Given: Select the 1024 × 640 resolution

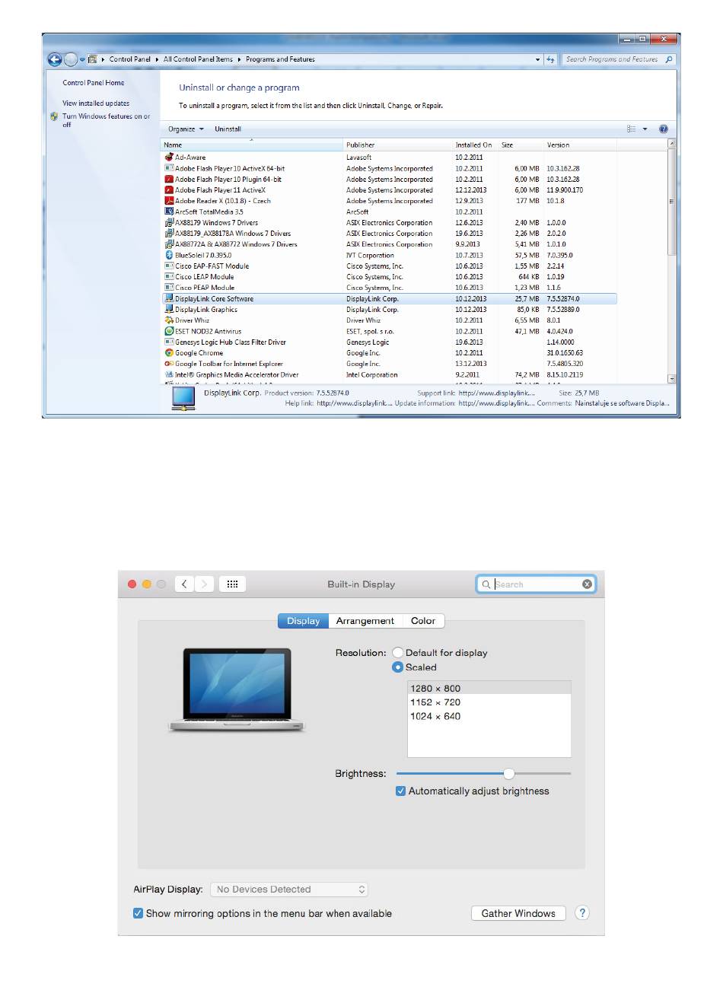Looking at the screenshot, I should [x=489, y=716].
